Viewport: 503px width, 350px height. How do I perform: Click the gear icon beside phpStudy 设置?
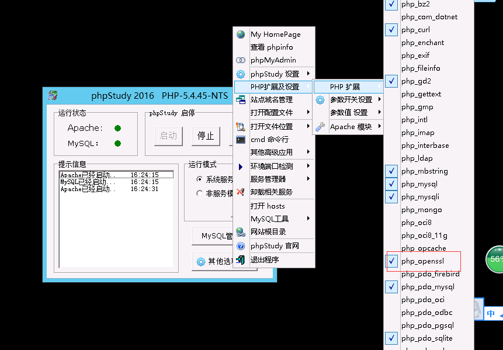[241, 74]
